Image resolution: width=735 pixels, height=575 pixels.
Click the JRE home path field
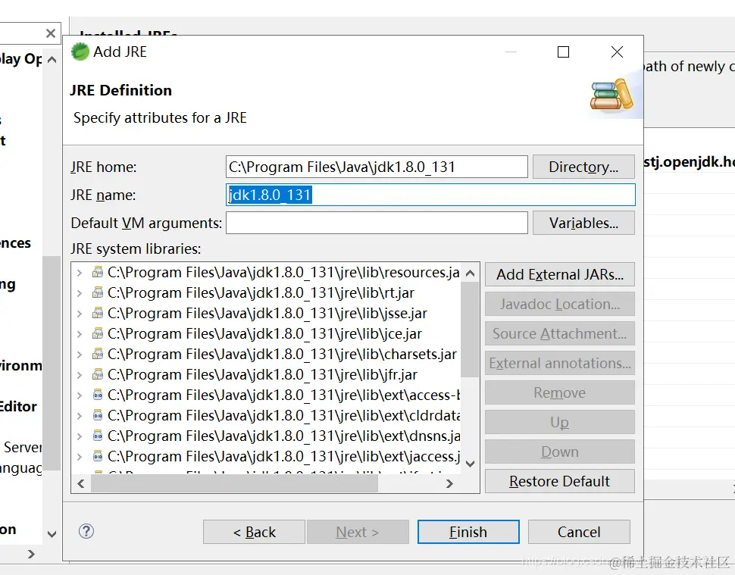[x=377, y=167]
